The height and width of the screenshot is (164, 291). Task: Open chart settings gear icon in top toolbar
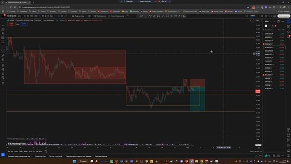click(266, 16)
